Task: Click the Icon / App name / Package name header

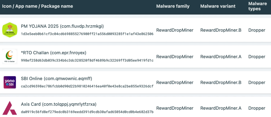Action: (x=38, y=6)
